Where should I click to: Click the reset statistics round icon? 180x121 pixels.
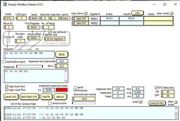pos(140,101)
